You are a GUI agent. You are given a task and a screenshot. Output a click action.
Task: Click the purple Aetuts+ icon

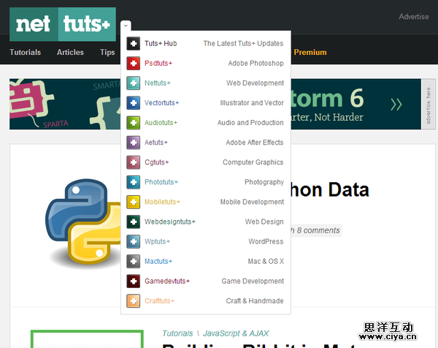[133, 143]
